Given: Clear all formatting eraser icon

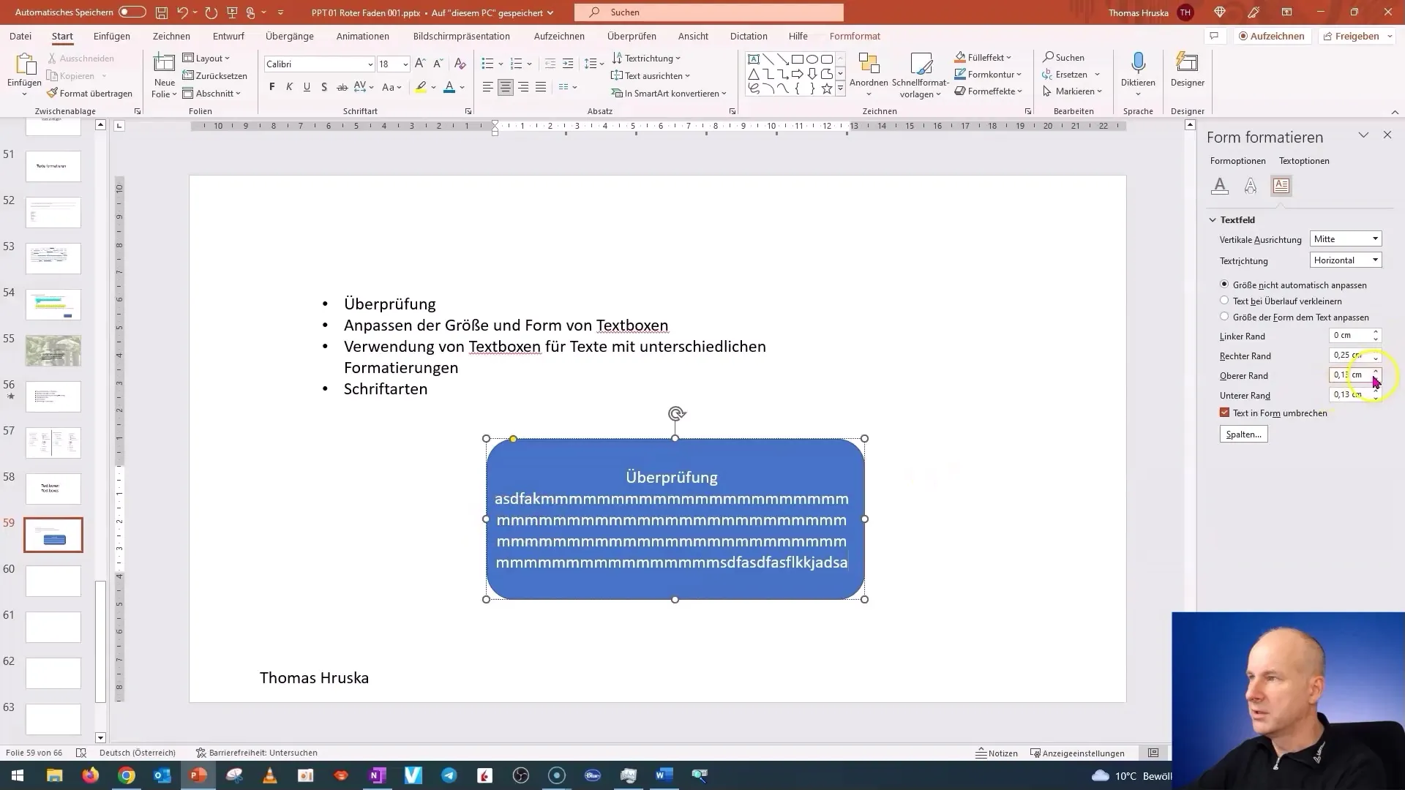Looking at the screenshot, I should (461, 64).
